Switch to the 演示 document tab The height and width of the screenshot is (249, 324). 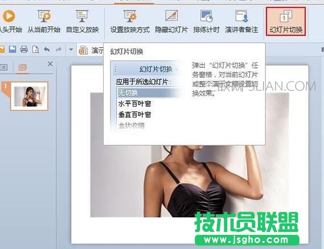(91, 50)
